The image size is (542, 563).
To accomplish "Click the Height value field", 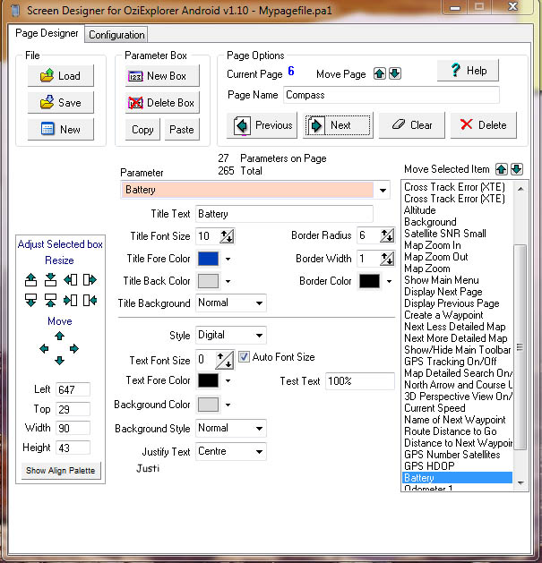I will click(x=73, y=448).
